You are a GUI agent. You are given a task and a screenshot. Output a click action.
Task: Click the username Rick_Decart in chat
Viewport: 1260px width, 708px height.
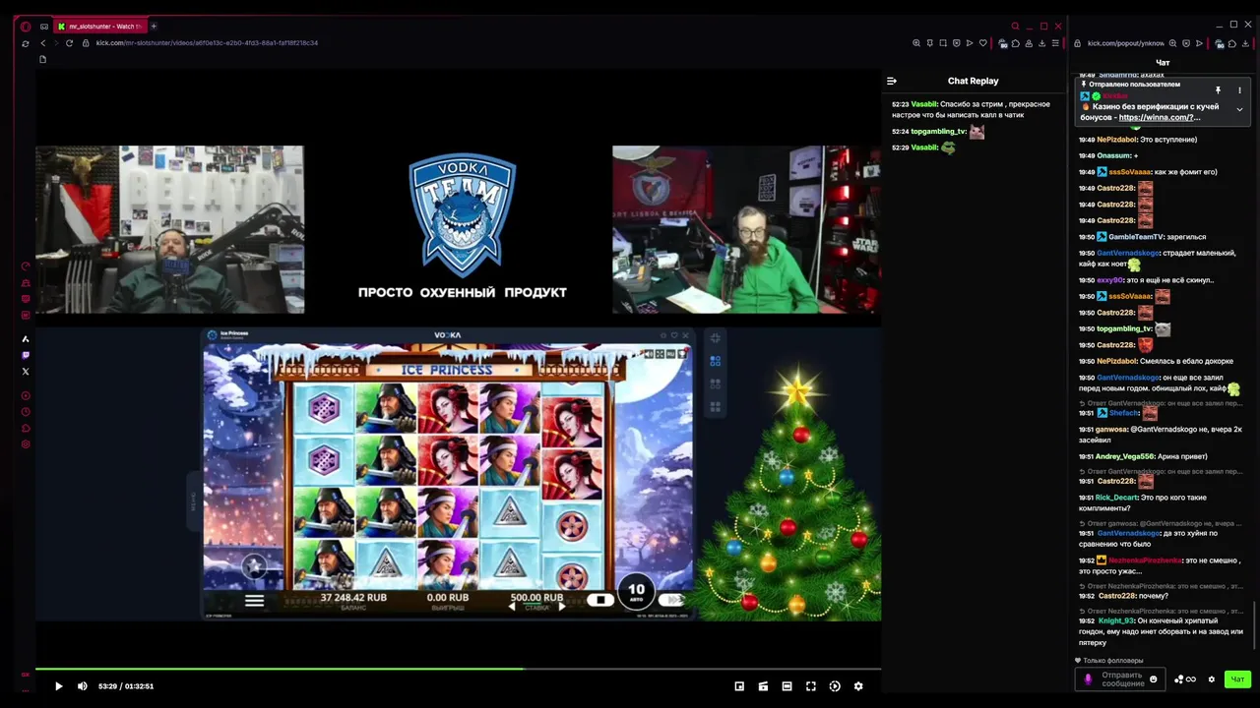1116,498
